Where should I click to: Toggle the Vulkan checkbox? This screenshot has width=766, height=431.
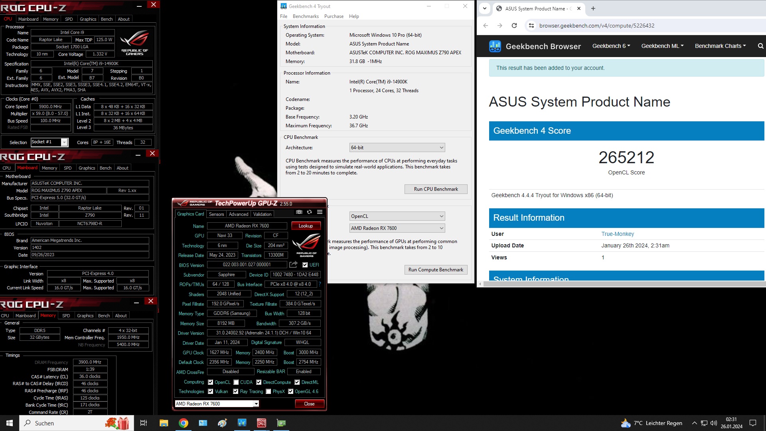(x=210, y=391)
